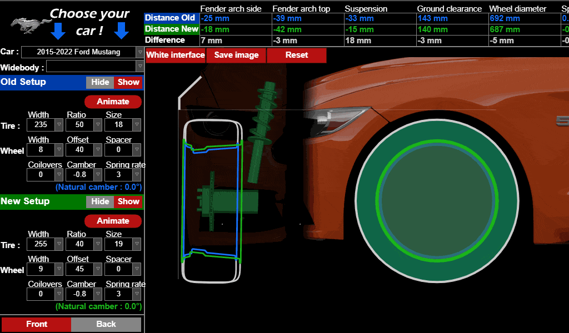Save the comparison image
Image resolution: width=569 pixels, height=333 pixels.
[236, 55]
